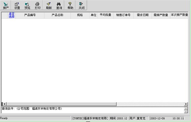Click horizontal scrollbar left arrow
Image resolution: width=191 pixels, height=122 pixels.
tap(4, 104)
